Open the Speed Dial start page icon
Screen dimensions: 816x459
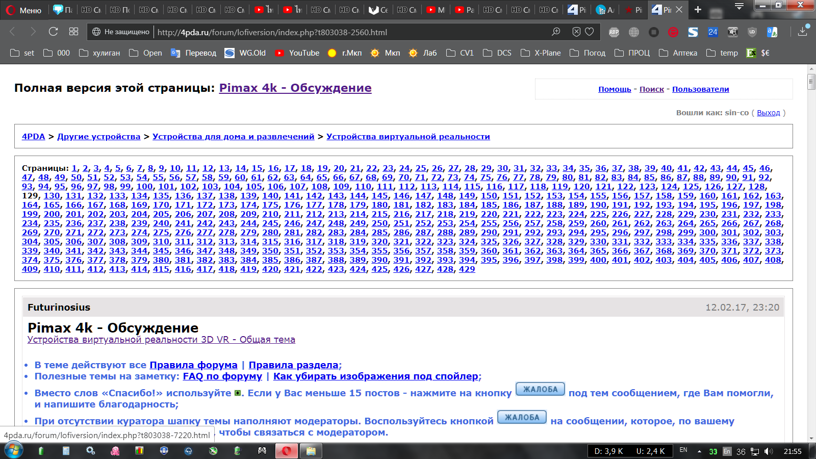click(x=73, y=32)
